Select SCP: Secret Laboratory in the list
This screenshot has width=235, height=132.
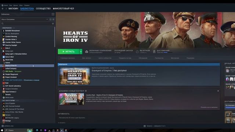click(x=13, y=86)
